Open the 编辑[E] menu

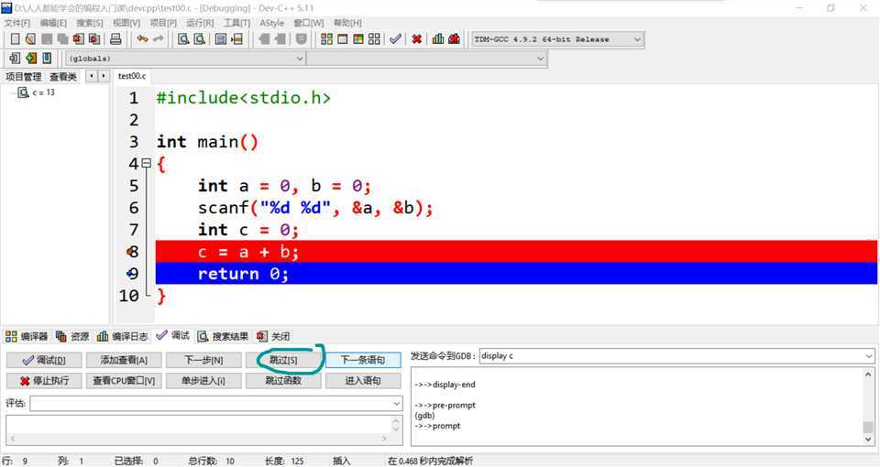tap(53, 23)
